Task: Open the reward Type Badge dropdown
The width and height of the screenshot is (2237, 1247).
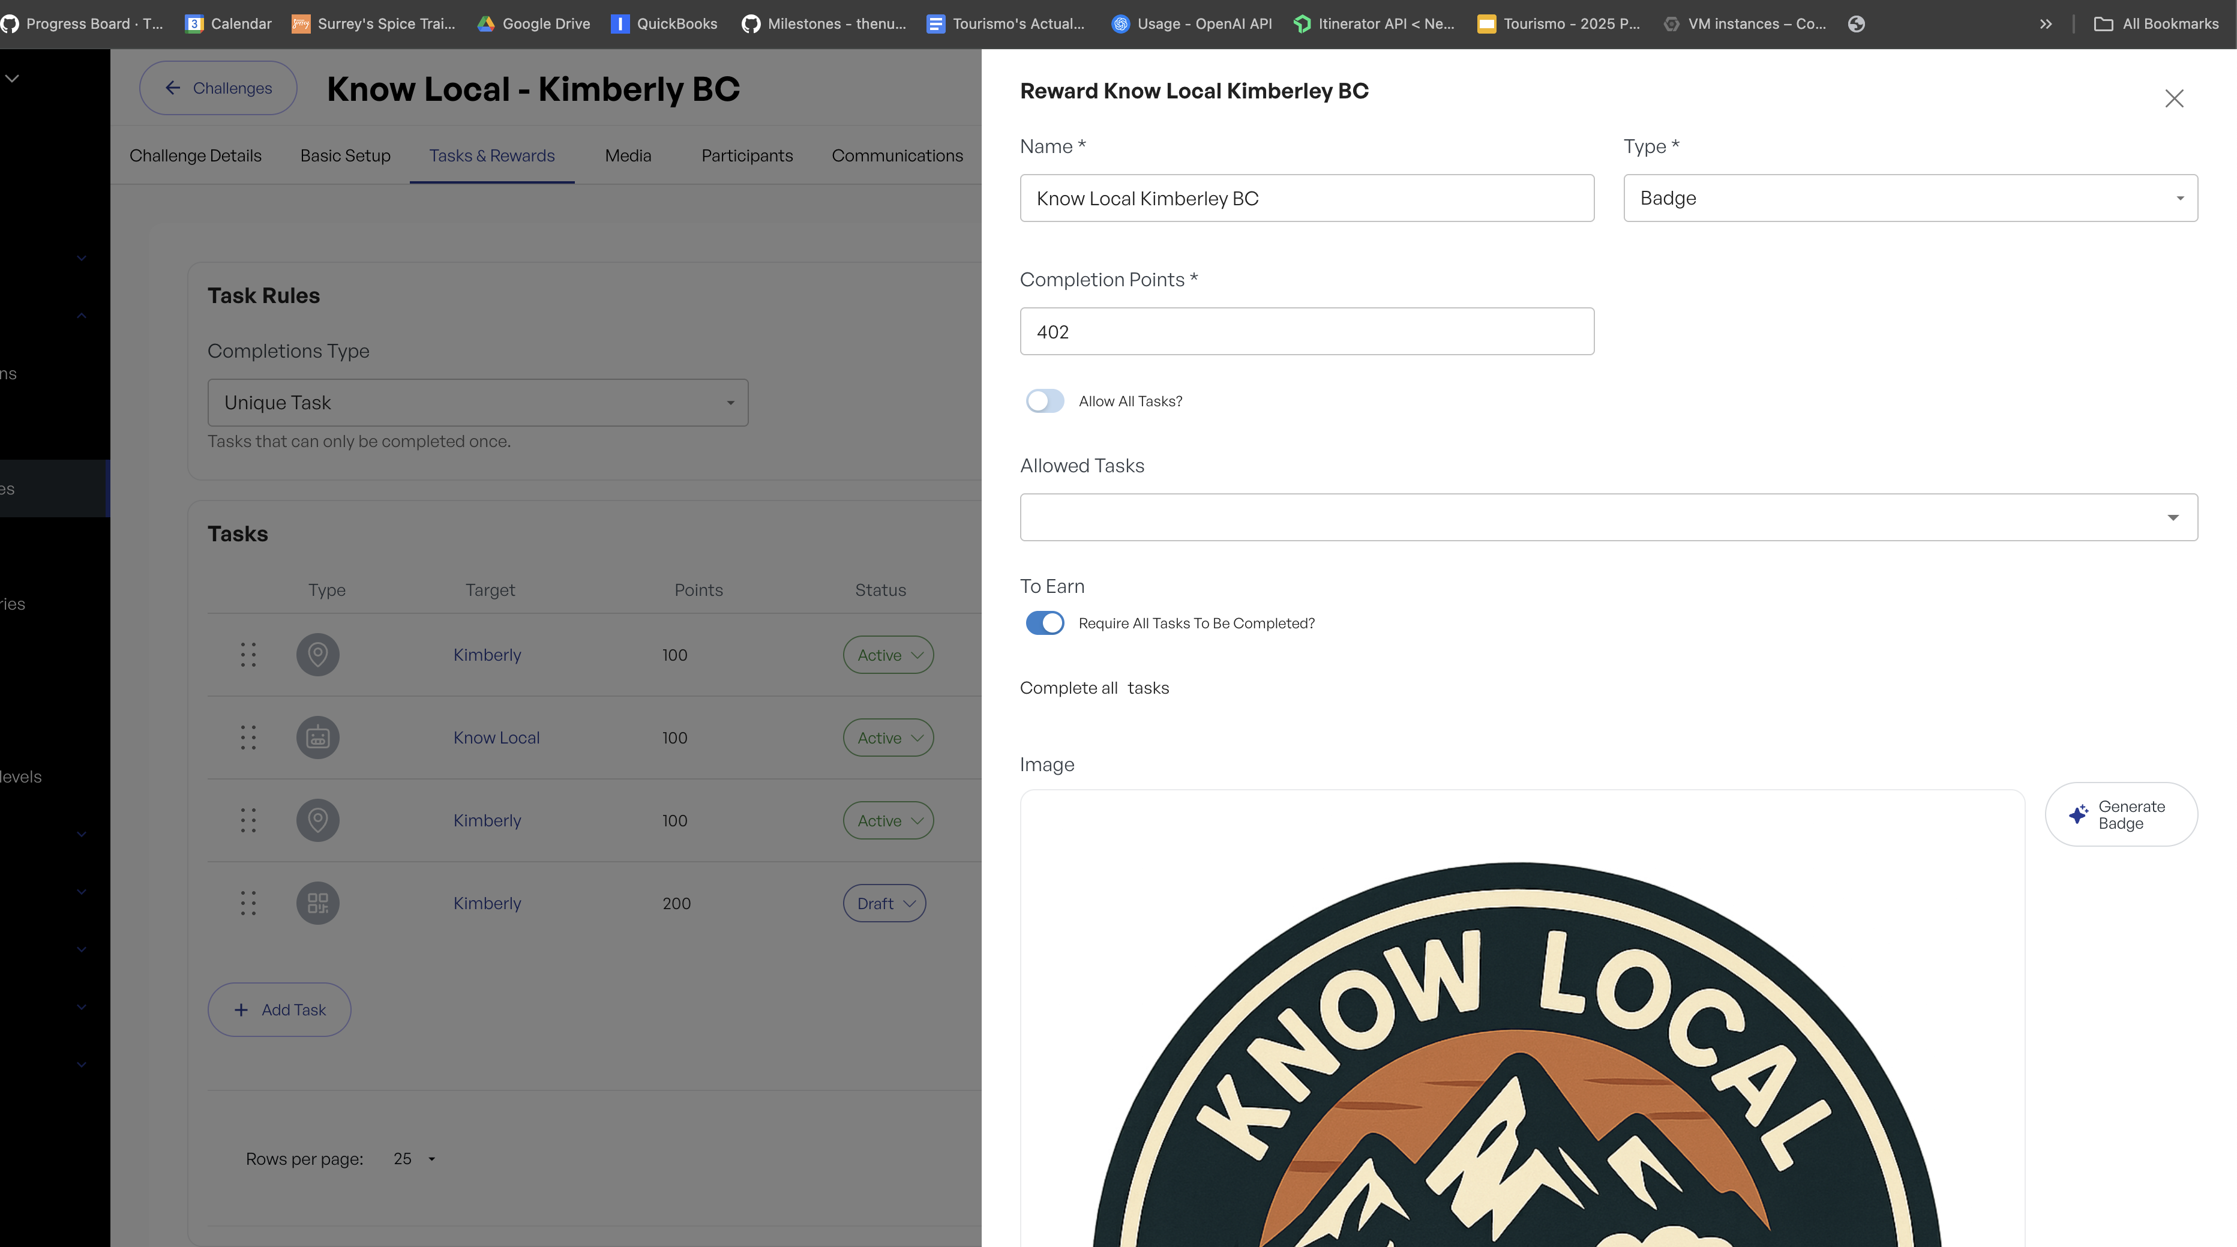Action: 1909,198
